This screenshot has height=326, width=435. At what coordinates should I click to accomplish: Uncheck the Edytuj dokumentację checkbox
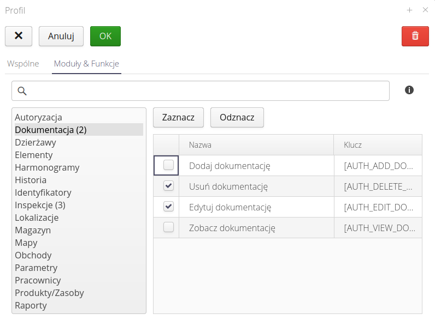click(x=168, y=207)
